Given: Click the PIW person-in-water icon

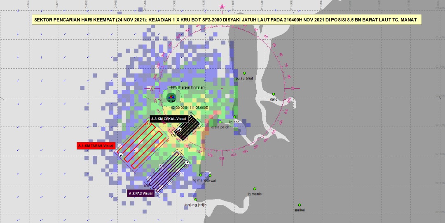Looking at the screenshot, I should click(171, 97).
